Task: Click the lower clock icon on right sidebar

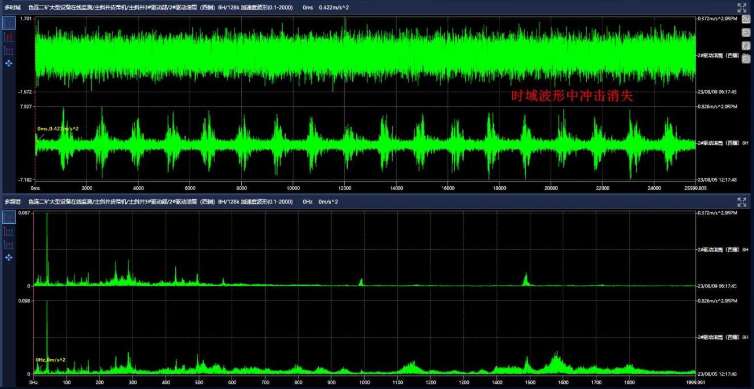Action: (x=746, y=58)
